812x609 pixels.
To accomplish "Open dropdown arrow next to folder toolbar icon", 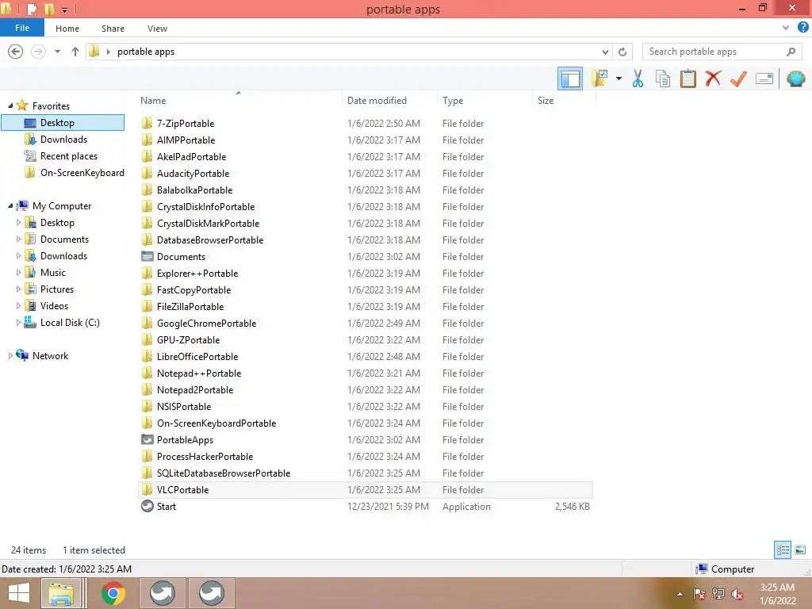I will click(x=619, y=79).
